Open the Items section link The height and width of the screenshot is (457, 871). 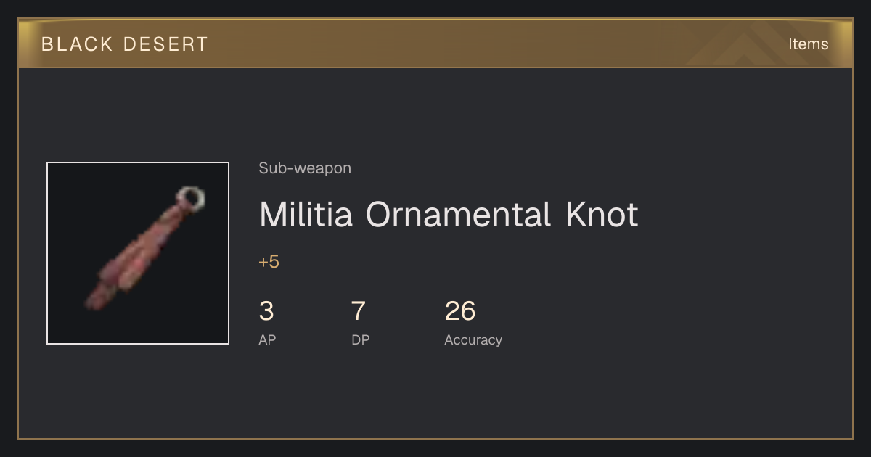click(808, 44)
